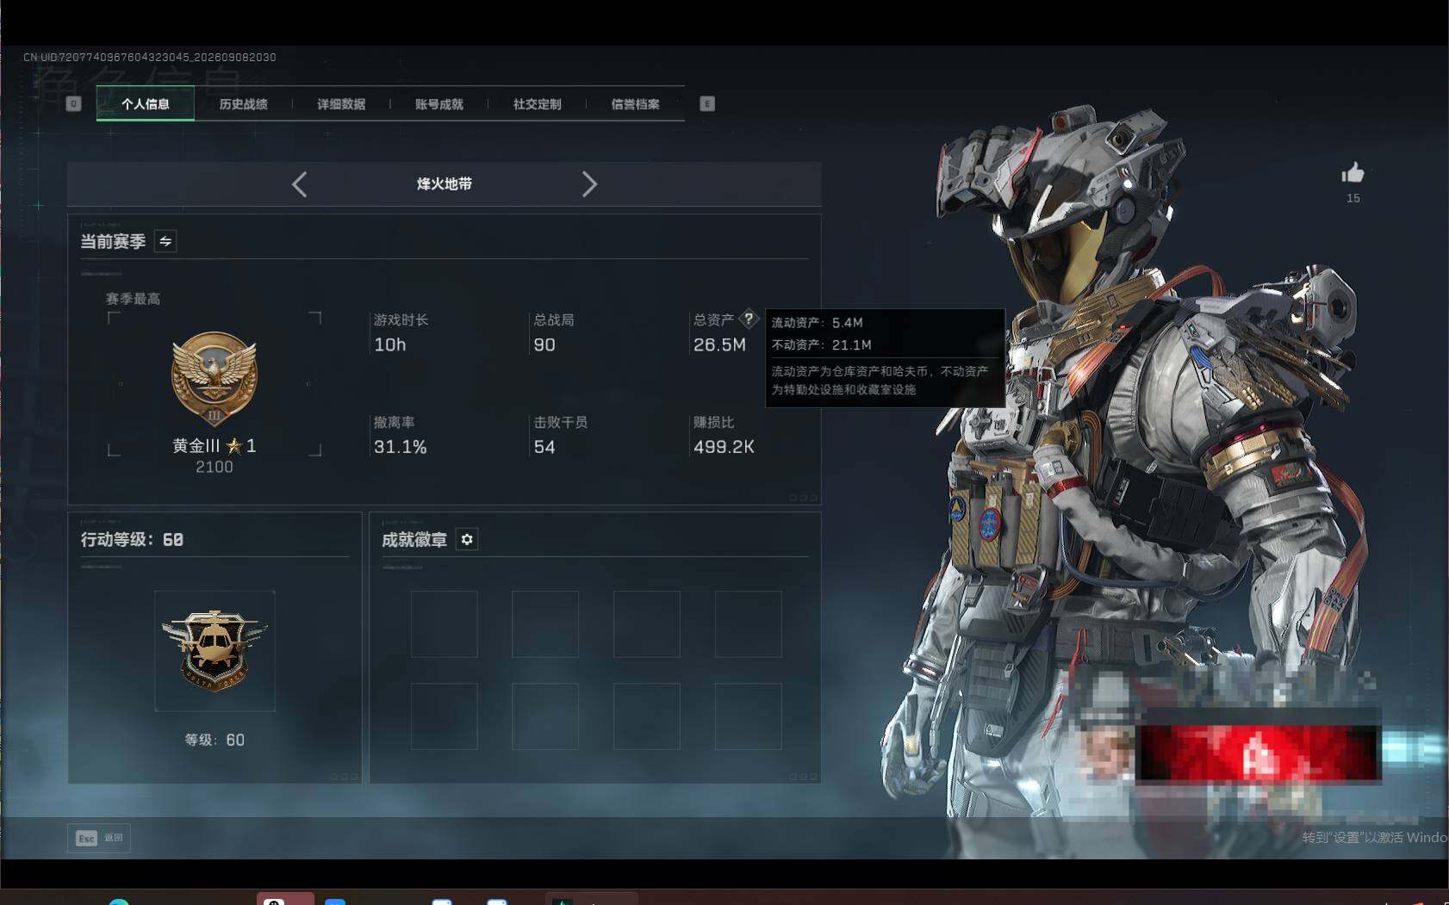Switch to next game mode with right arrow
Screen dimensions: 1449x905
point(589,184)
